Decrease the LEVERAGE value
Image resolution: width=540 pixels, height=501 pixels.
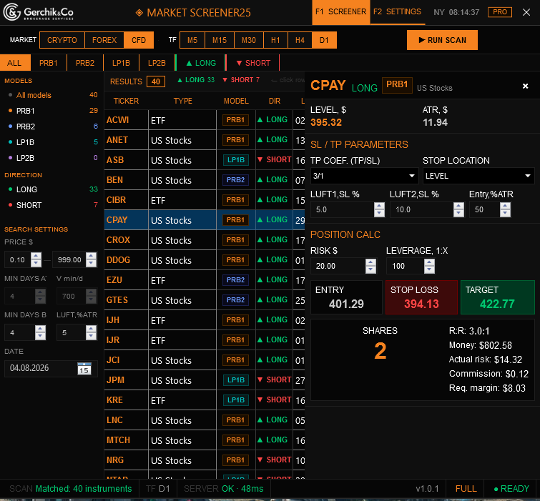point(429,269)
